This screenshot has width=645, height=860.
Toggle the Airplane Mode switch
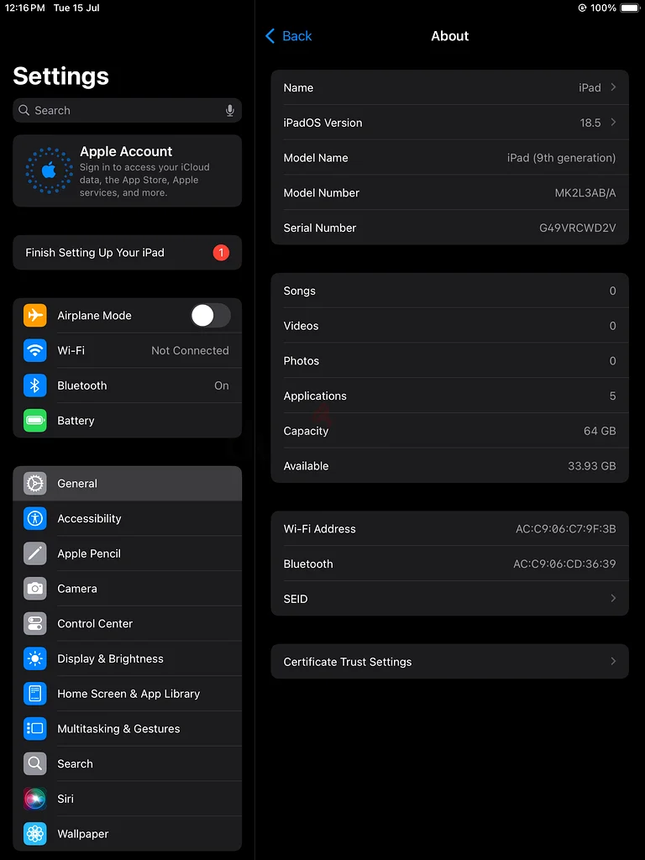tap(211, 316)
